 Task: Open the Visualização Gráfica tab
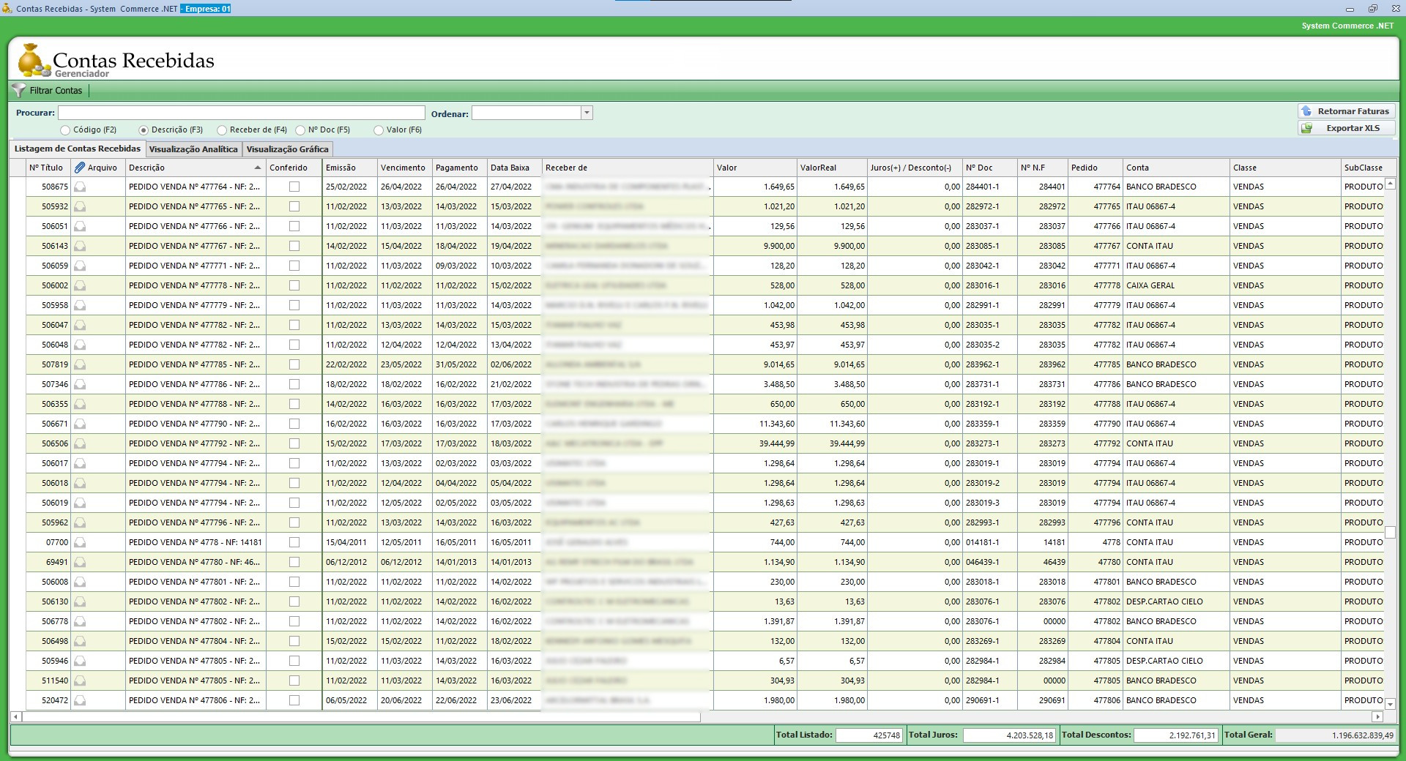[x=287, y=149]
